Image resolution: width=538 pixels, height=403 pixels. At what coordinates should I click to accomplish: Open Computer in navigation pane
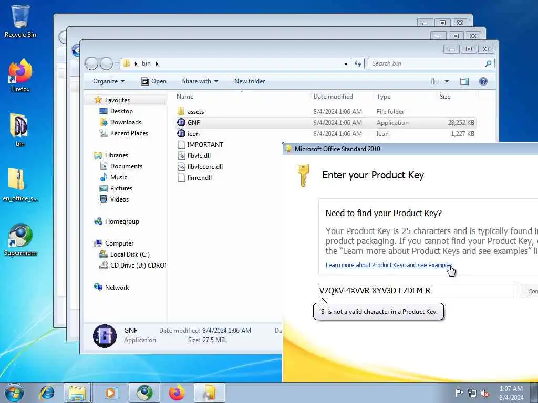pos(119,243)
